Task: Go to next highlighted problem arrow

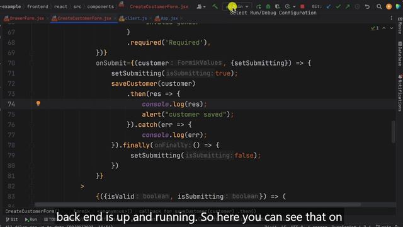Action: [x=392, y=28]
